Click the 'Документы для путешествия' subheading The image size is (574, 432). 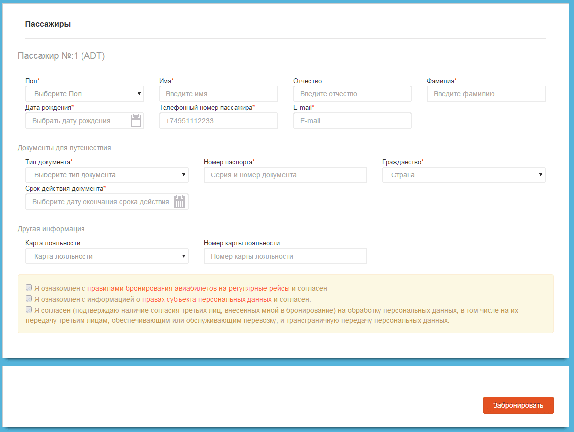(x=65, y=148)
